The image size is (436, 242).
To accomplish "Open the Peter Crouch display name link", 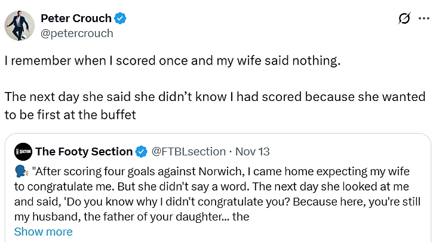I will pyautogui.click(x=76, y=19).
